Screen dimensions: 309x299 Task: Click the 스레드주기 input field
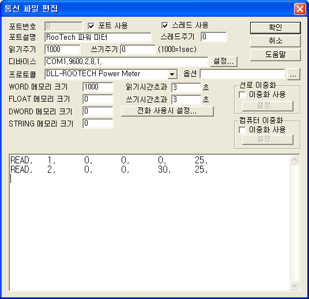click(x=214, y=37)
